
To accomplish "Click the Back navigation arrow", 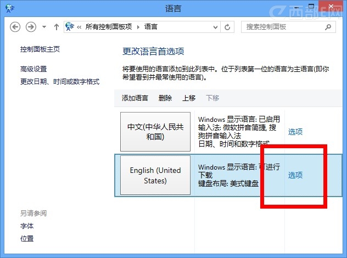I will pos(15,26).
